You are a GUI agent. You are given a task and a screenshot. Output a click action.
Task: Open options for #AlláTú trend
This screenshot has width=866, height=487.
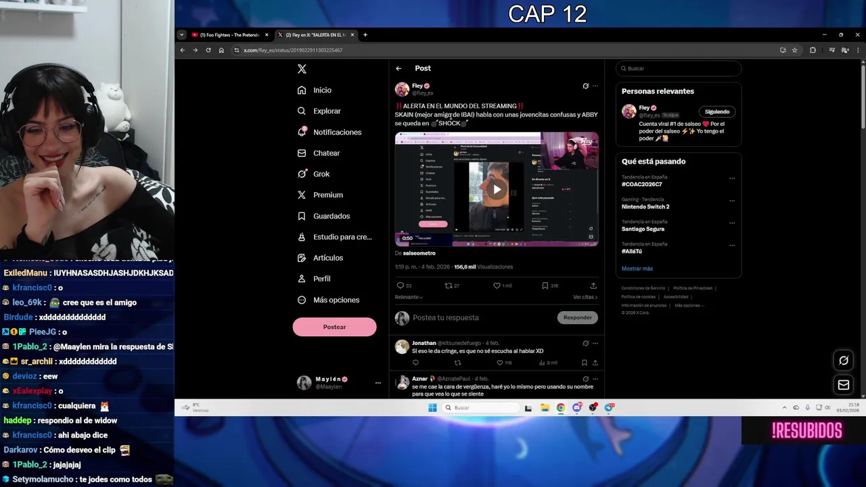[x=732, y=246]
